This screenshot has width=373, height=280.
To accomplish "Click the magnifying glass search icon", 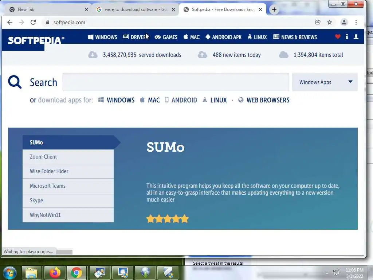I will point(15,82).
